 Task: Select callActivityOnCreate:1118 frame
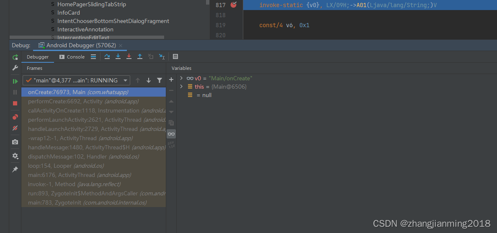click(93, 110)
